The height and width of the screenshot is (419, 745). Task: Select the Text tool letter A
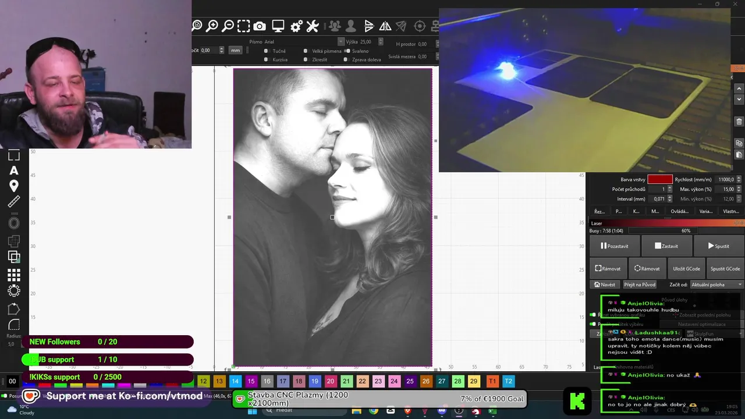click(14, 171)
